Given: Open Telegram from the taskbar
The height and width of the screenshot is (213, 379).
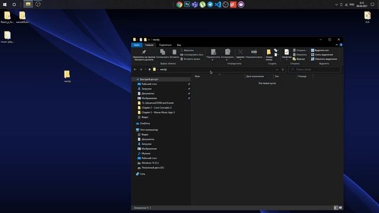Looking at the screenshot, I should [x=210, y=4].
